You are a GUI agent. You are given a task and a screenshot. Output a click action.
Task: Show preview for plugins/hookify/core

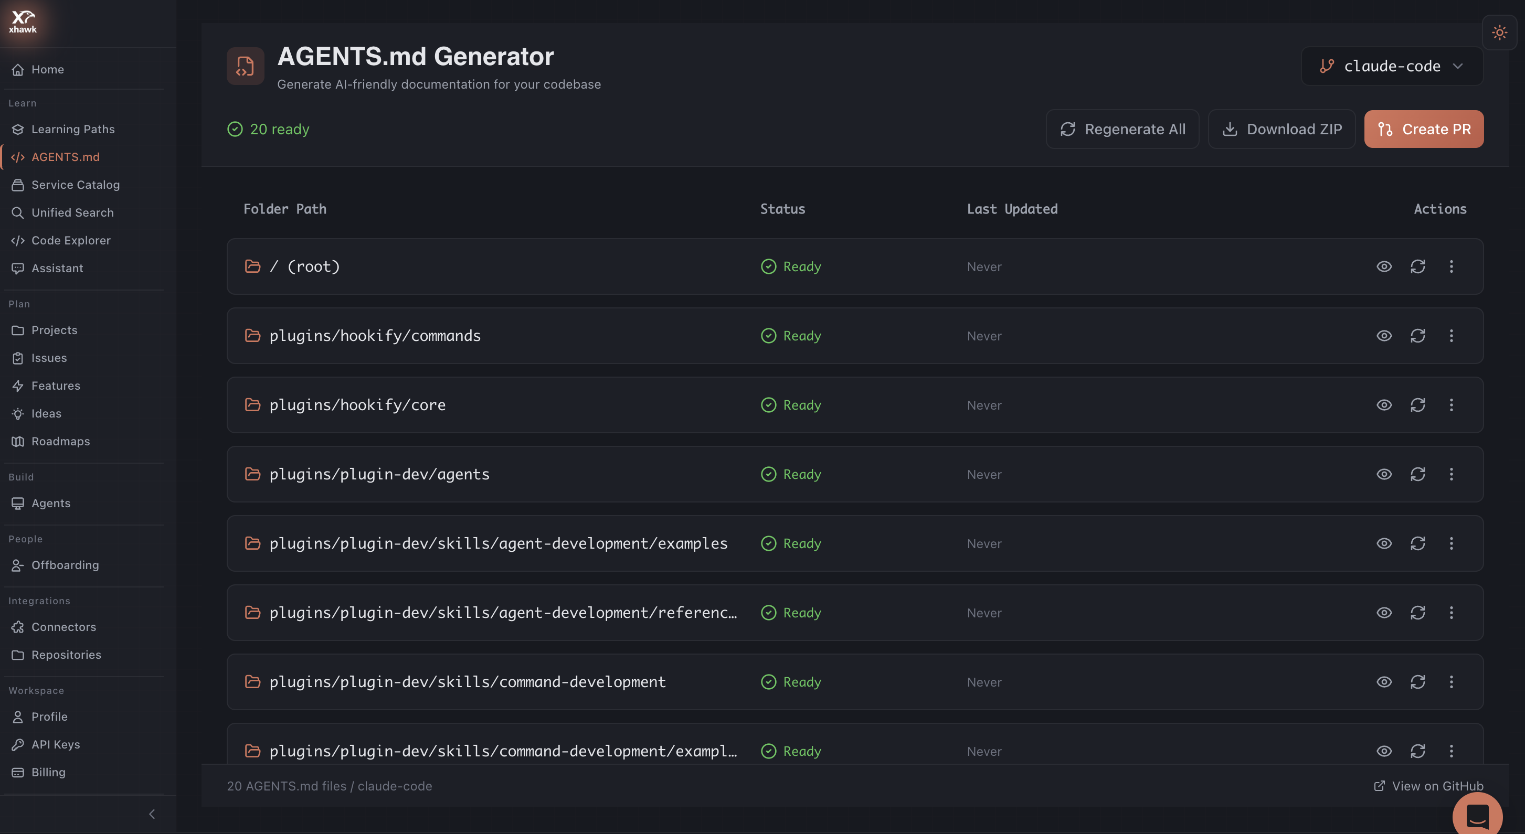1384,405
